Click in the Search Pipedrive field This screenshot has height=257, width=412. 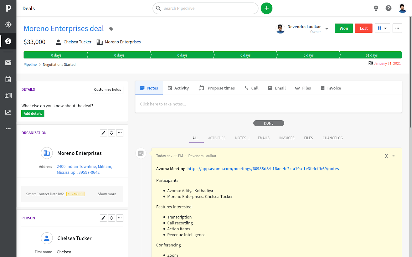click(205, 8)
